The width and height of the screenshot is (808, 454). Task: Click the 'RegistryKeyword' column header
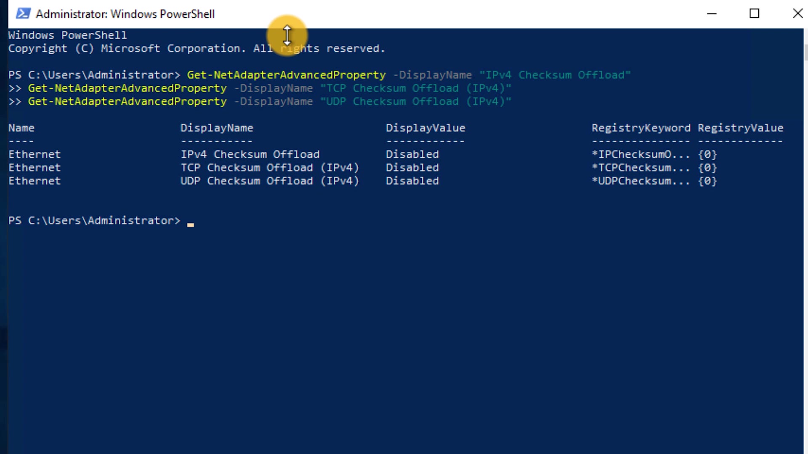tap(641, 128)
